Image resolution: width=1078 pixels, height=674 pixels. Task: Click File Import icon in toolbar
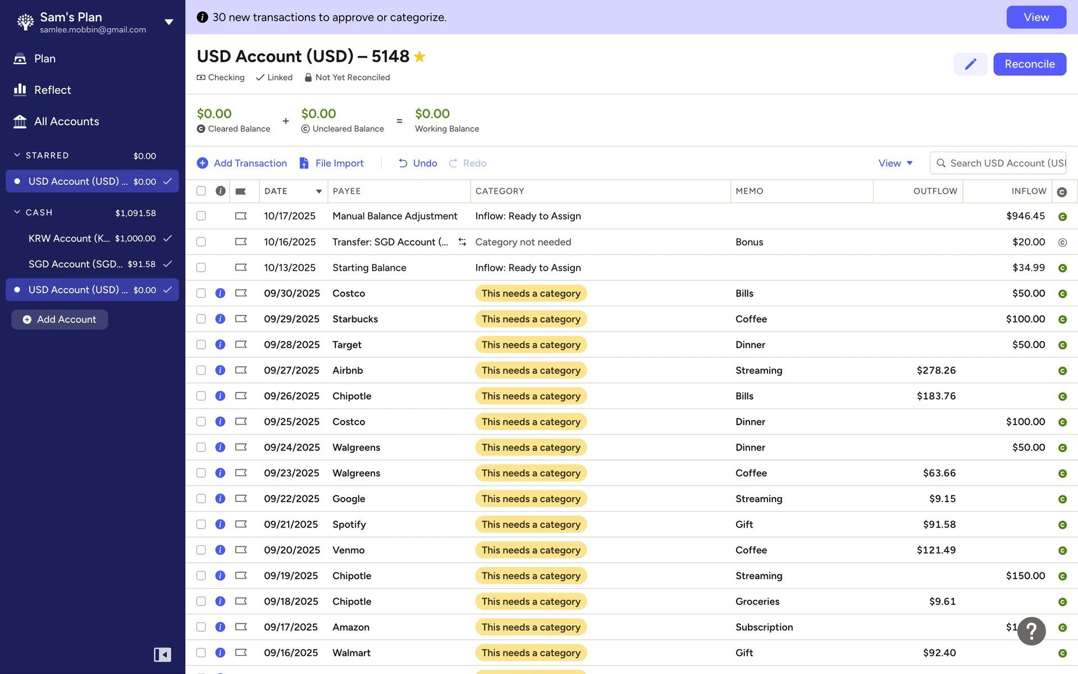304,163
